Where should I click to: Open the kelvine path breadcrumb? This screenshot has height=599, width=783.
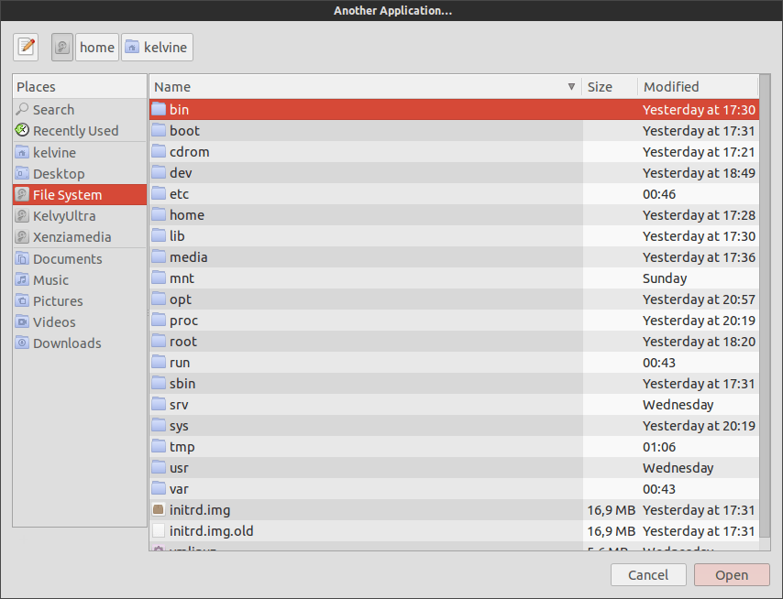(157, 47)
